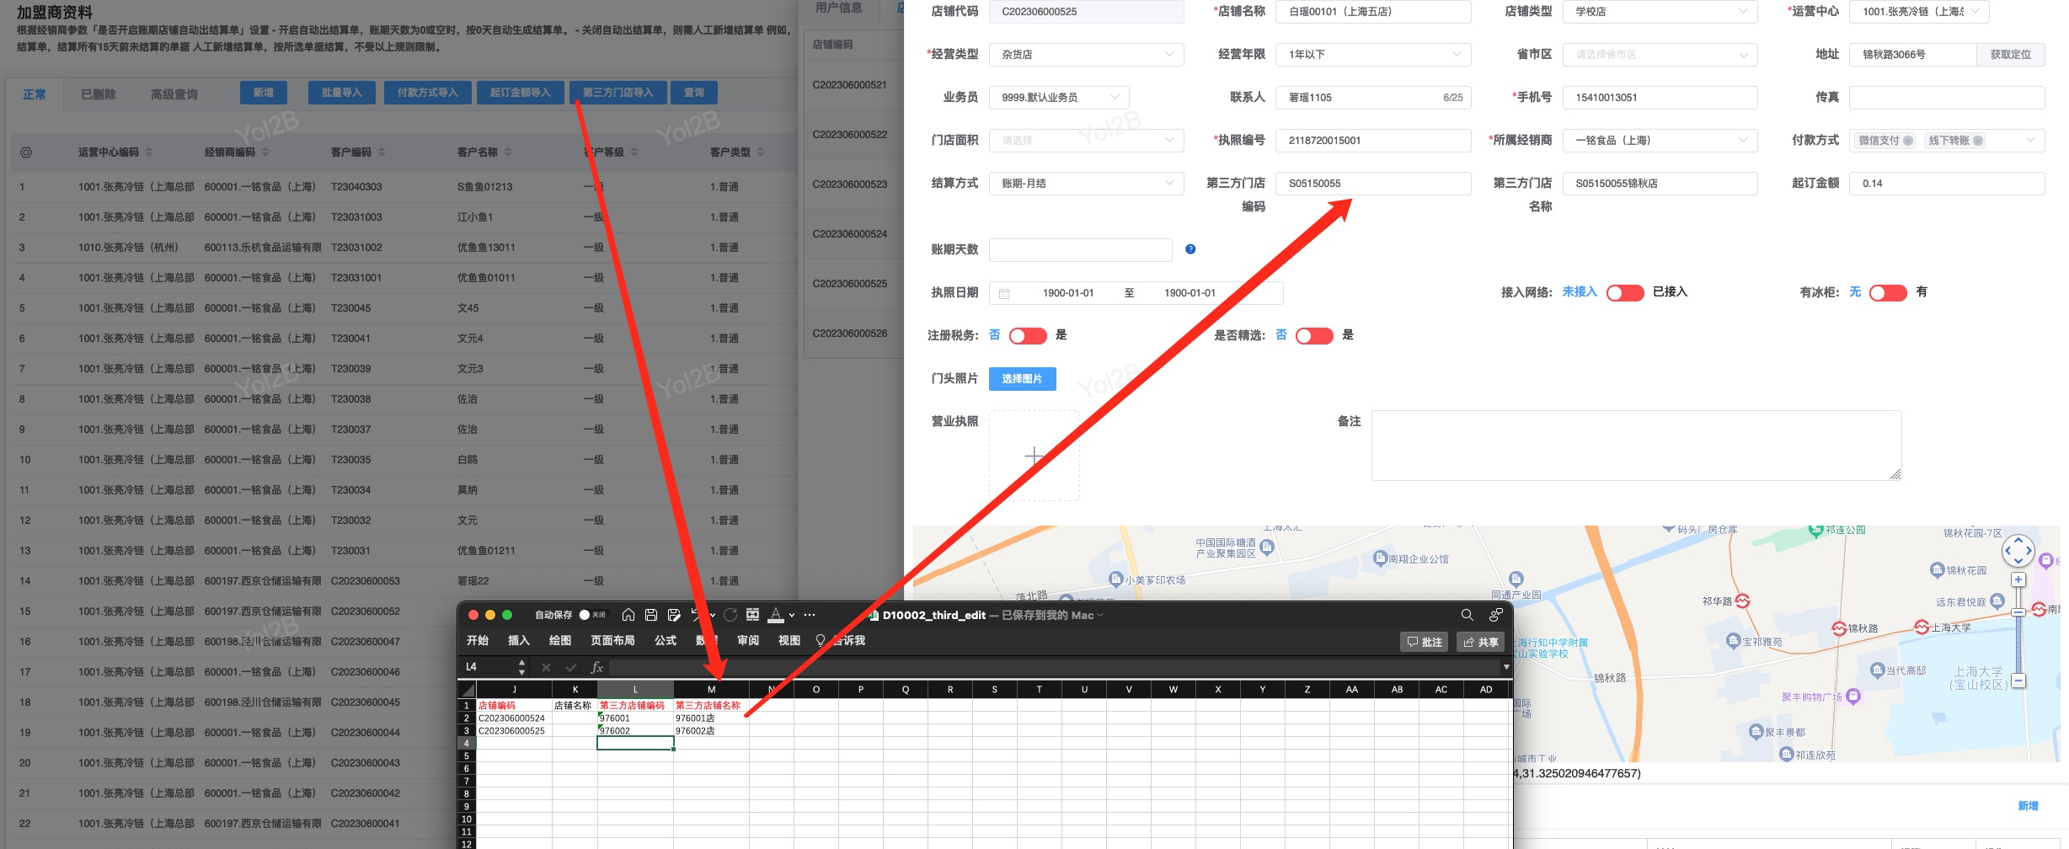Click the confirm checkmark in formula bar

571,667
